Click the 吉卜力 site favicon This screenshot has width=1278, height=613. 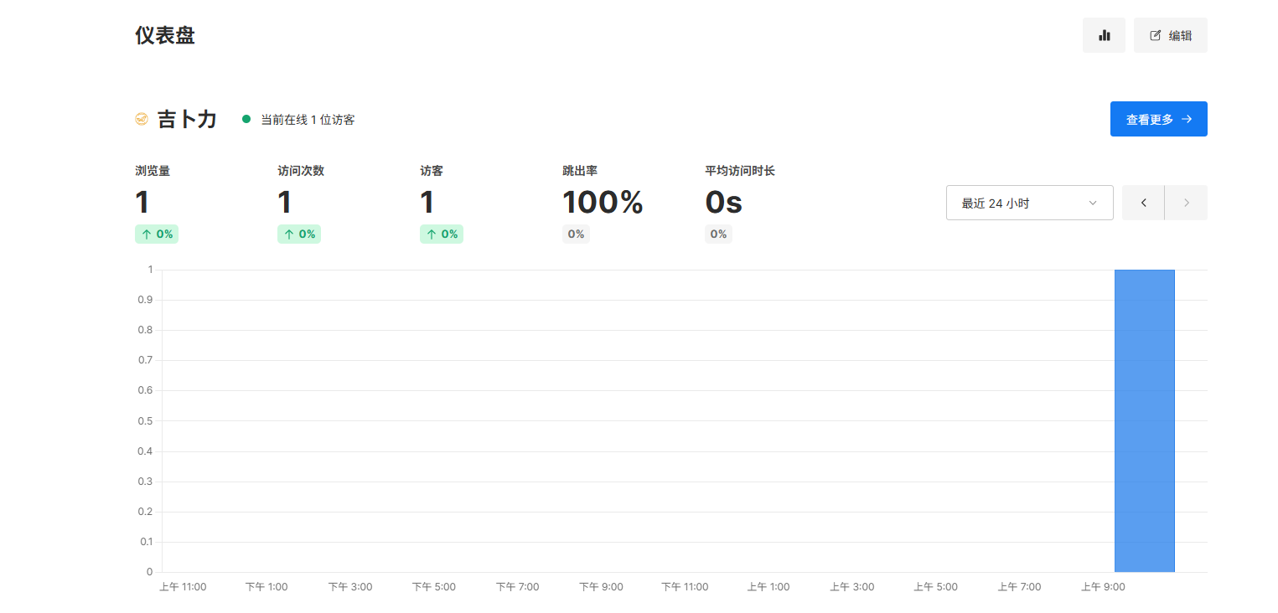click(142, 119)
